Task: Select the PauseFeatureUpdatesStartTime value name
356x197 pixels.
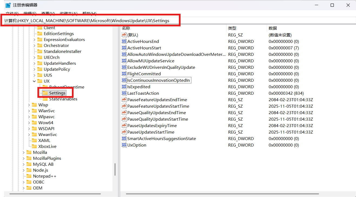Action: [158, 106]
